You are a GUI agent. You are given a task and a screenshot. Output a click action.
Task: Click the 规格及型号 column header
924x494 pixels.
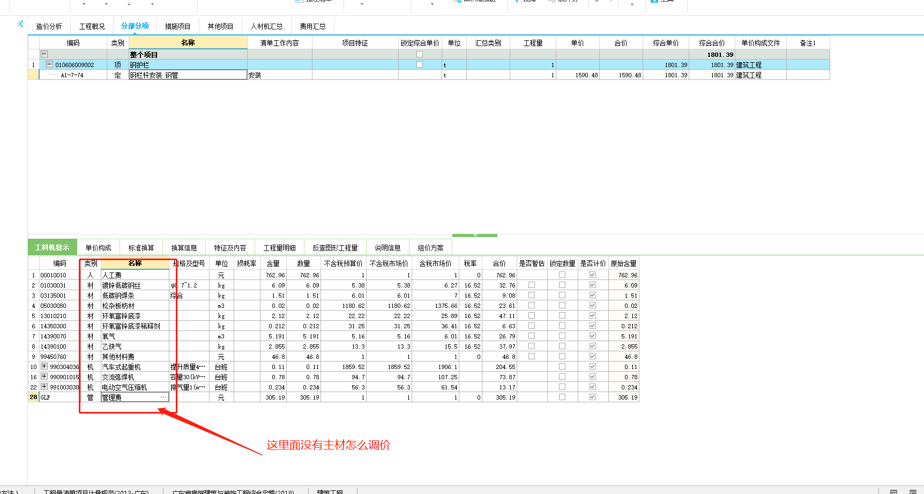[x=189, y=263]
